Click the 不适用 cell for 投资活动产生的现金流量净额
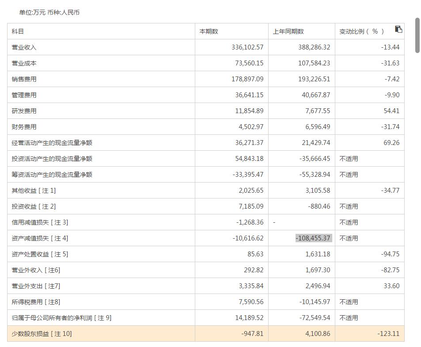This screenshot has width=421, height=347. 348,158
